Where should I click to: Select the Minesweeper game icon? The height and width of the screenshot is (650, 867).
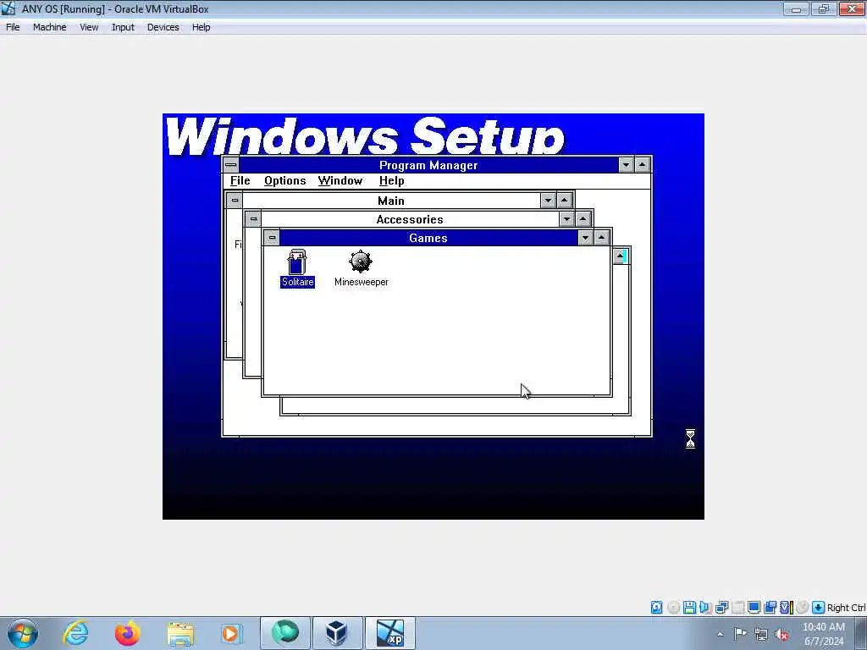click(361, 268)
